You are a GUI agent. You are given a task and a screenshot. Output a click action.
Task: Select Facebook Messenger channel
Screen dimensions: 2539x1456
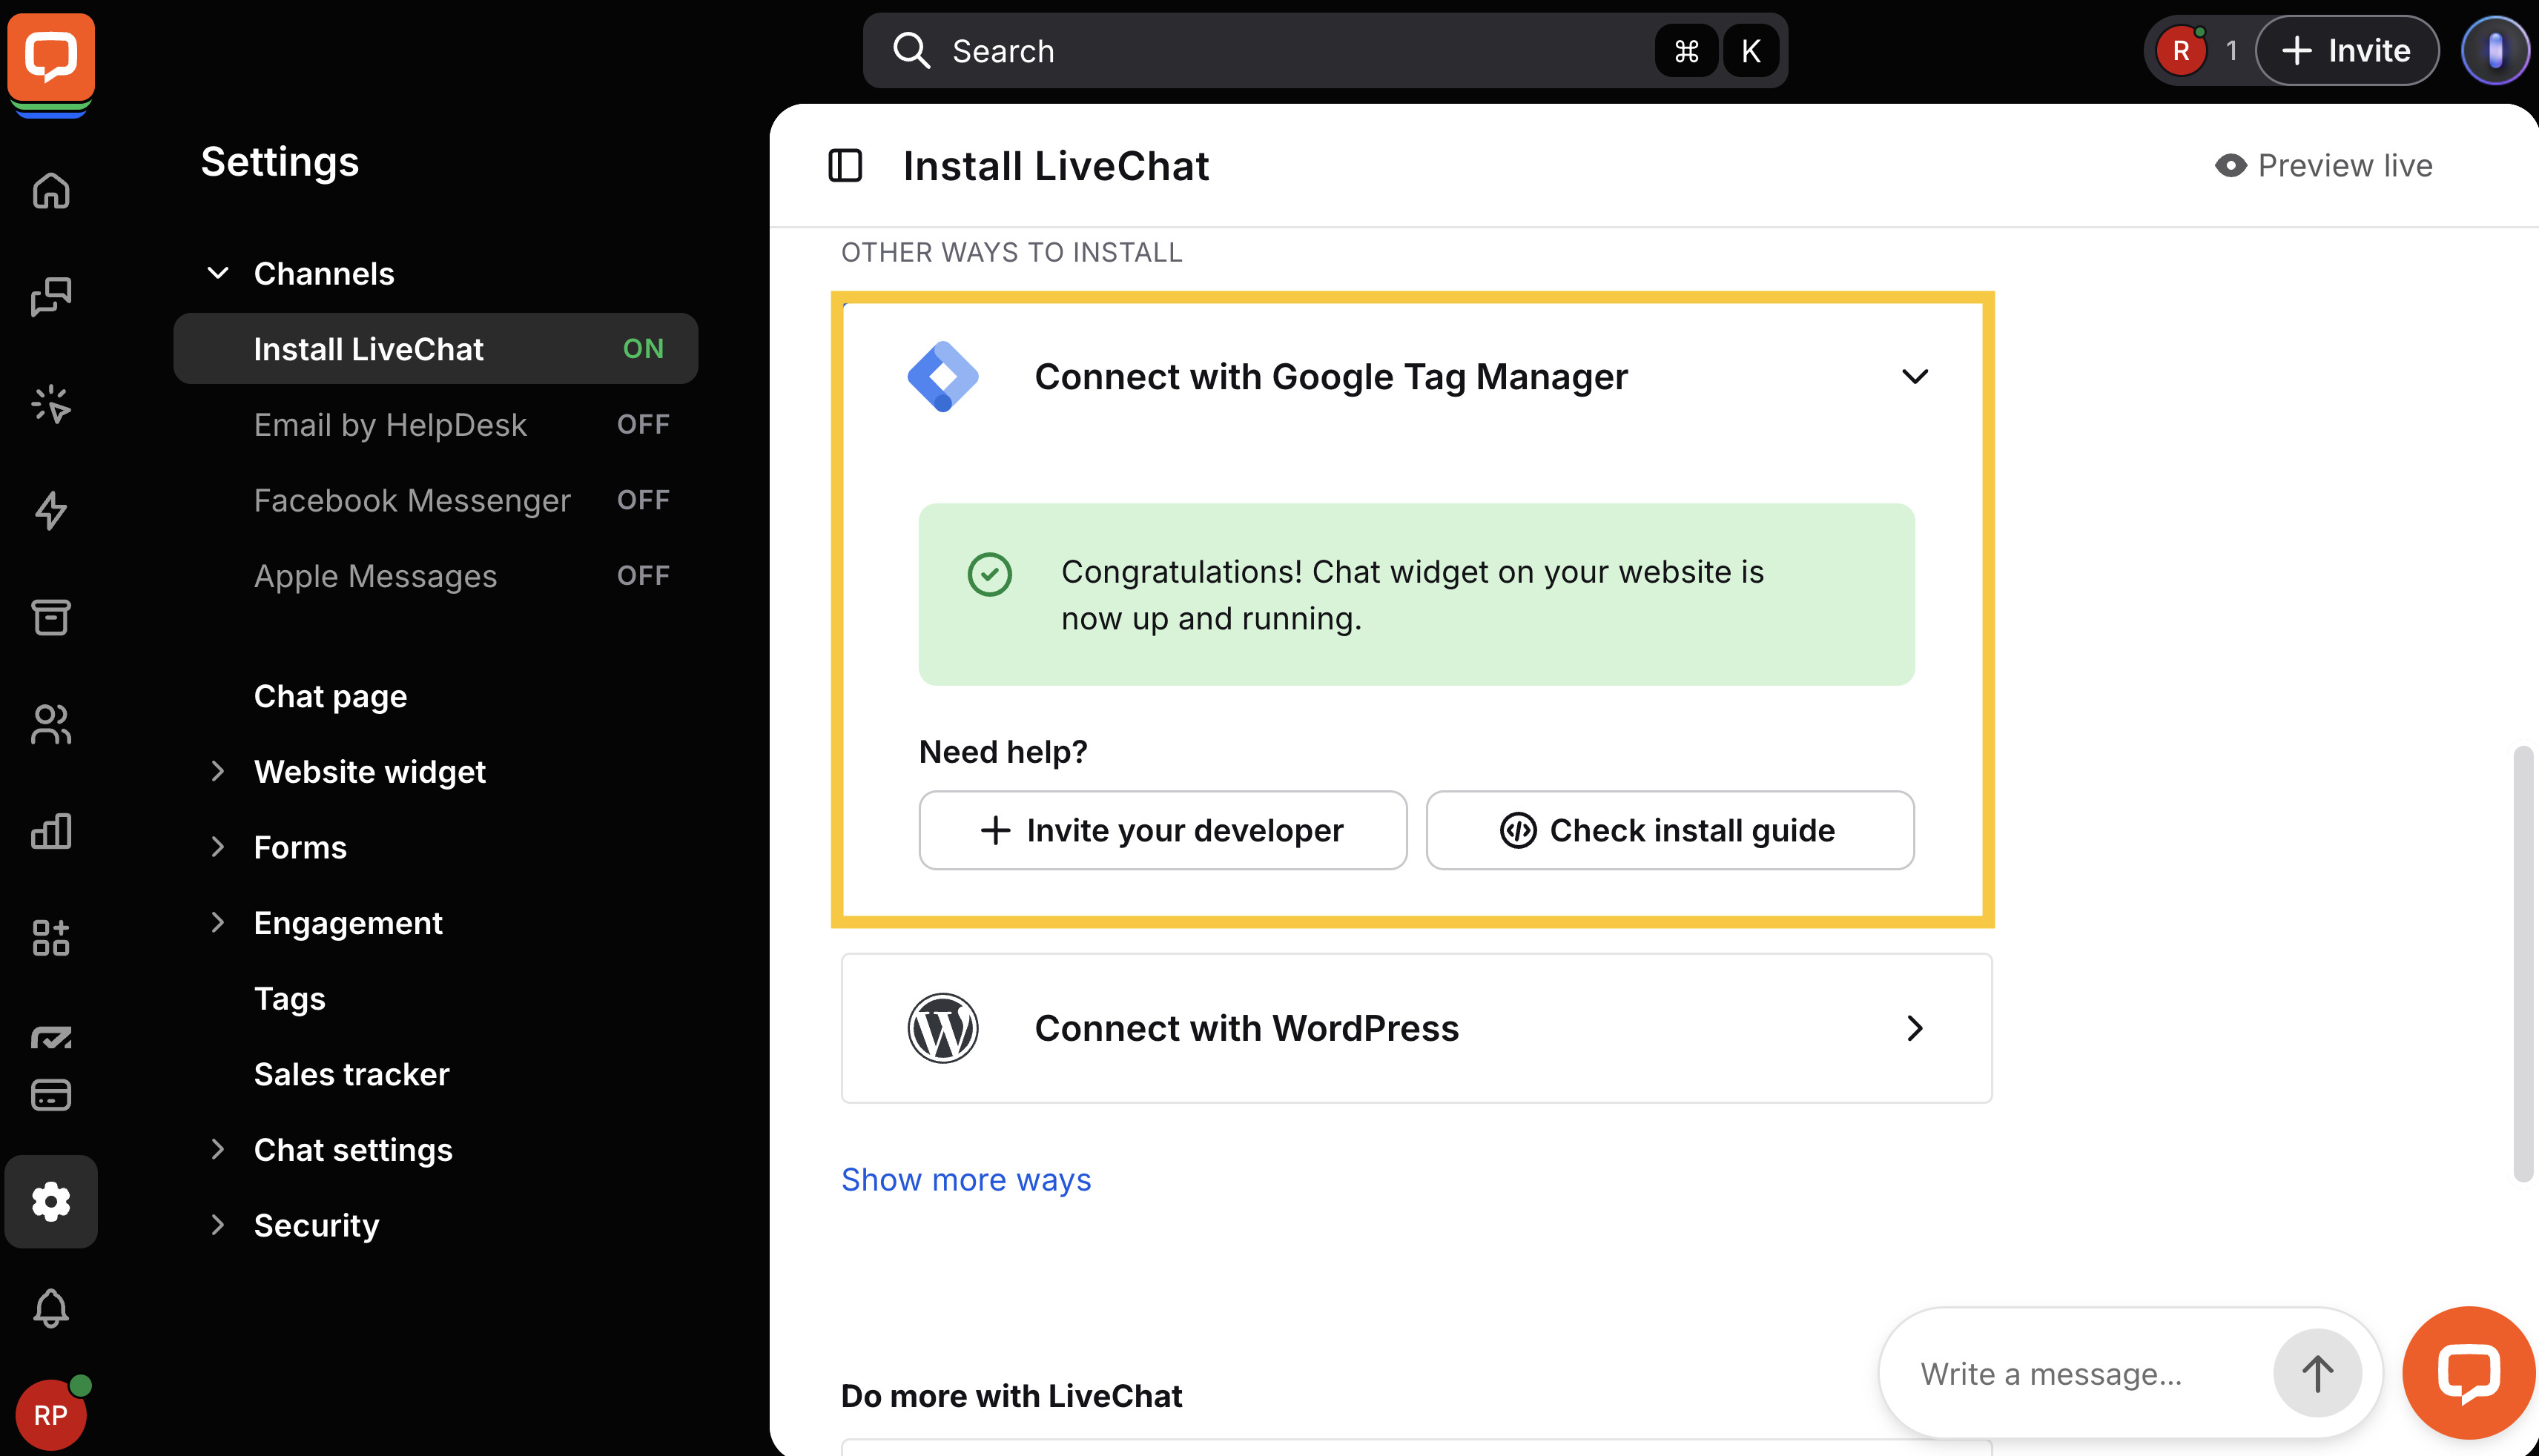tap(435, 500)
